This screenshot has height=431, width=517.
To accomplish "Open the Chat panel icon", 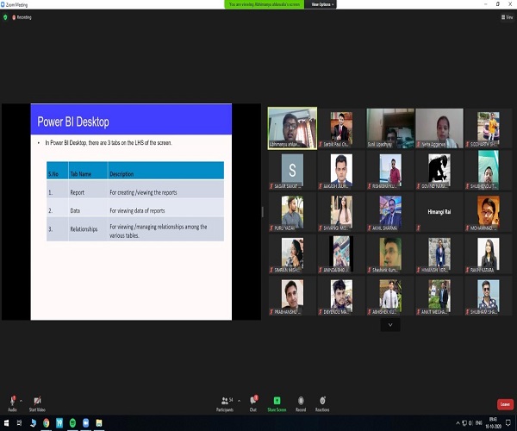I will 253,400.
